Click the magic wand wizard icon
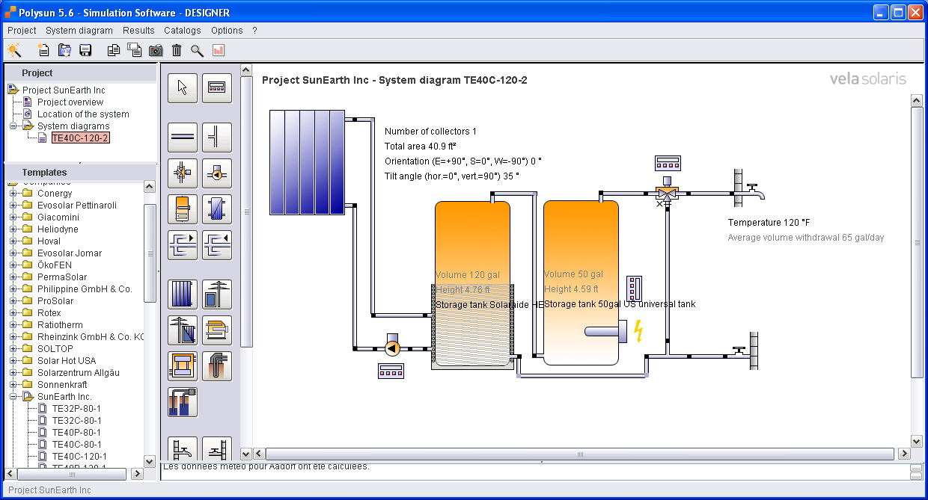Image resolution: width=928 pixels, height=500 pixels. tap(14, 50)
